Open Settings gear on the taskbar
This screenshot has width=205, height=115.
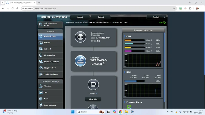(x=132, y=112)
